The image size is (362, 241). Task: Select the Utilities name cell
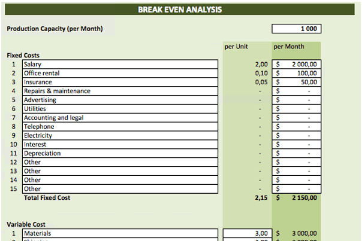tap(120, 109)
